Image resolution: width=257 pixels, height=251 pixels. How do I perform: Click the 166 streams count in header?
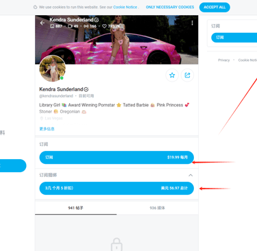point(90,26)
